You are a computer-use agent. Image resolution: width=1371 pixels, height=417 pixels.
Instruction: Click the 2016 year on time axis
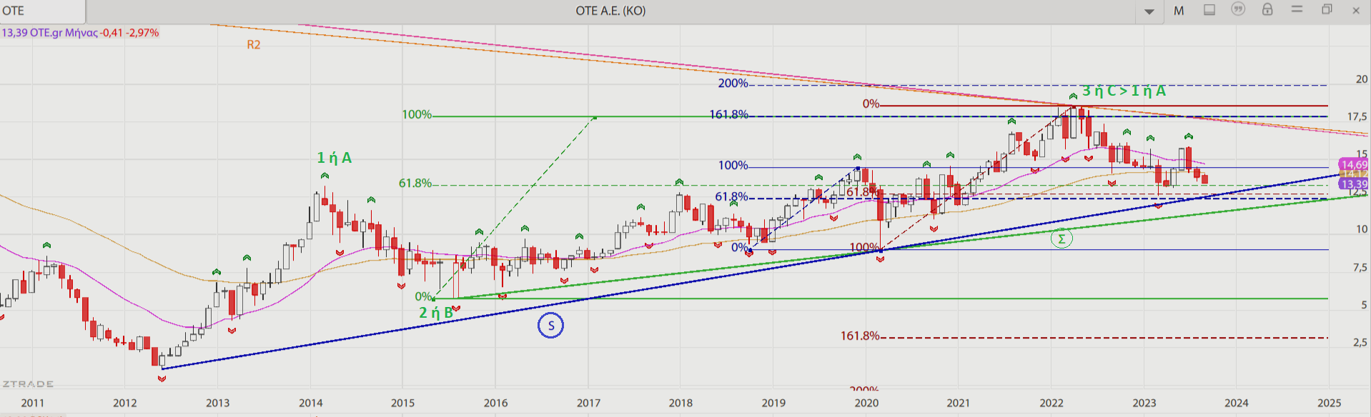(x=496, y=403)
